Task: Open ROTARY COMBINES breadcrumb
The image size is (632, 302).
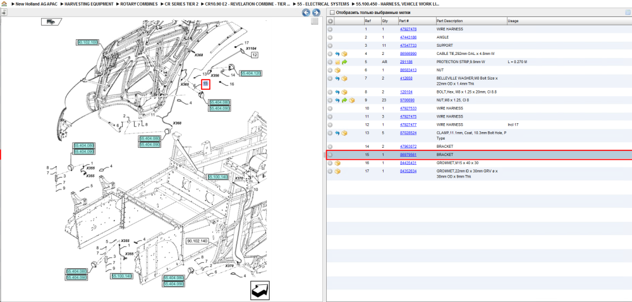Action: coord(139,4)
